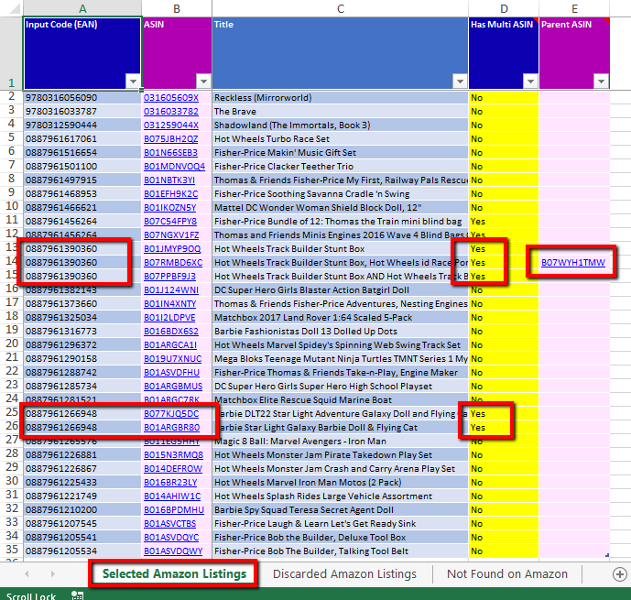Viewport: 631px width, 600px height.
Task: Select the Title header cell
Action: (x=340, y=53)
